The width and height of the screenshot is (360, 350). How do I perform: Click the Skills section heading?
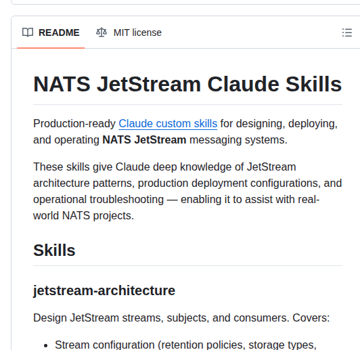tap(54, 250)
